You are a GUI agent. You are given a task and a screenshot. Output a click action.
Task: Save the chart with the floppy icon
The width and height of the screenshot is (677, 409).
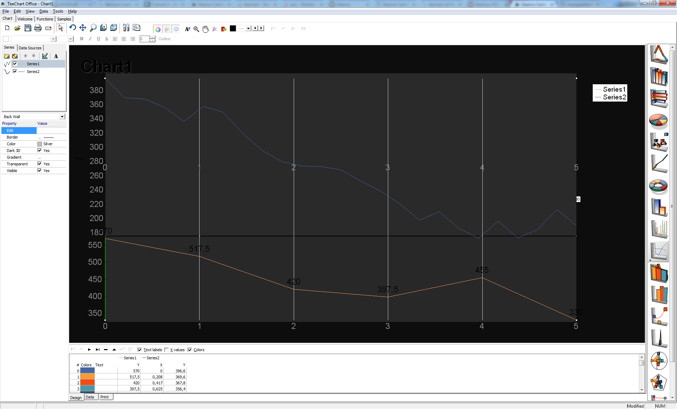[28, 28]
